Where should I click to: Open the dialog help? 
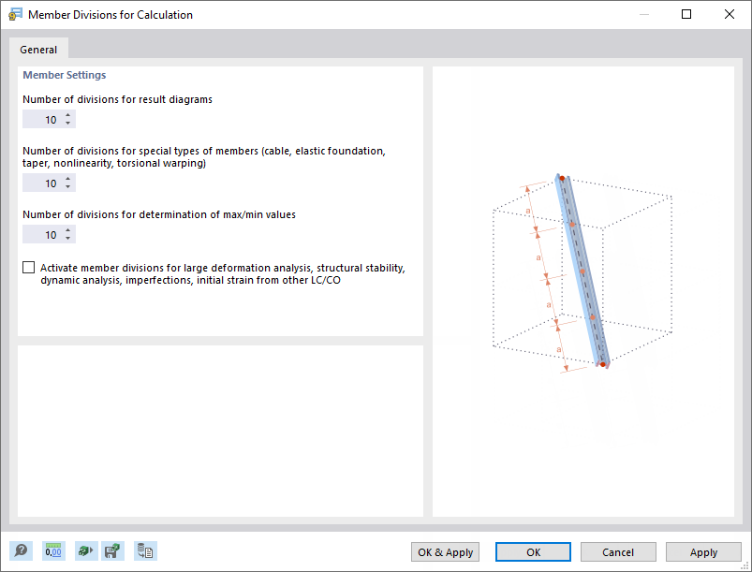(x=21, y=550)
